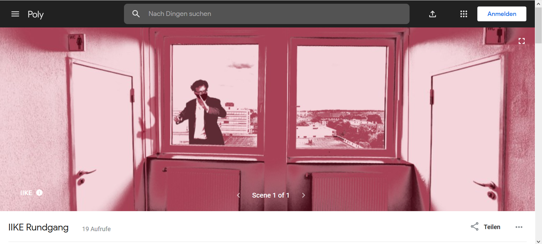Click the 'Scene 1 of 1' label
This screenshot has width=542, height=244.
click(271, 195)
